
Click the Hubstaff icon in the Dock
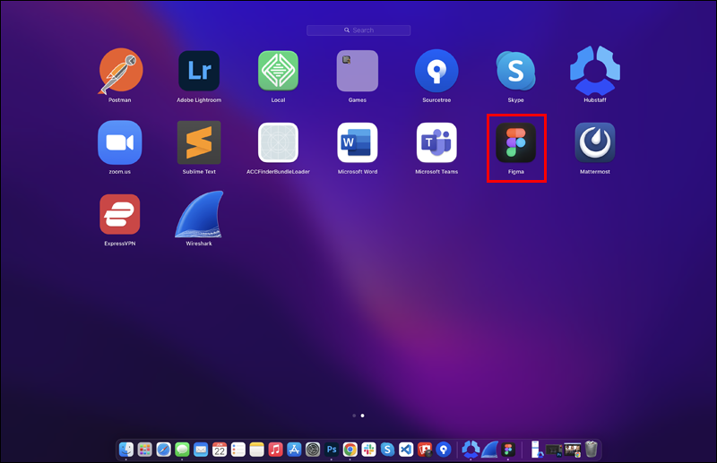tap(471, 450)
